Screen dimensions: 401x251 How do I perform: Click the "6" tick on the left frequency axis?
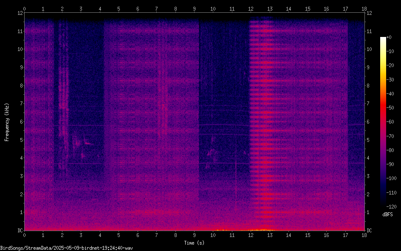click(21, 121)
